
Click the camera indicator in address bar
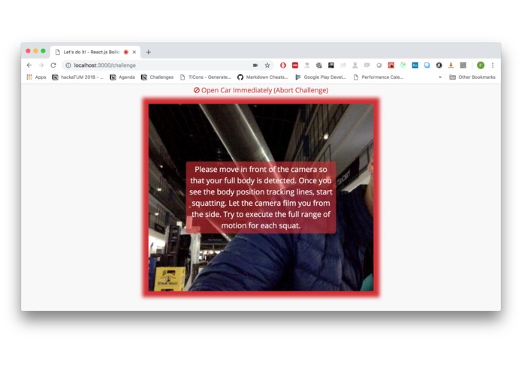tap(255, 65)
